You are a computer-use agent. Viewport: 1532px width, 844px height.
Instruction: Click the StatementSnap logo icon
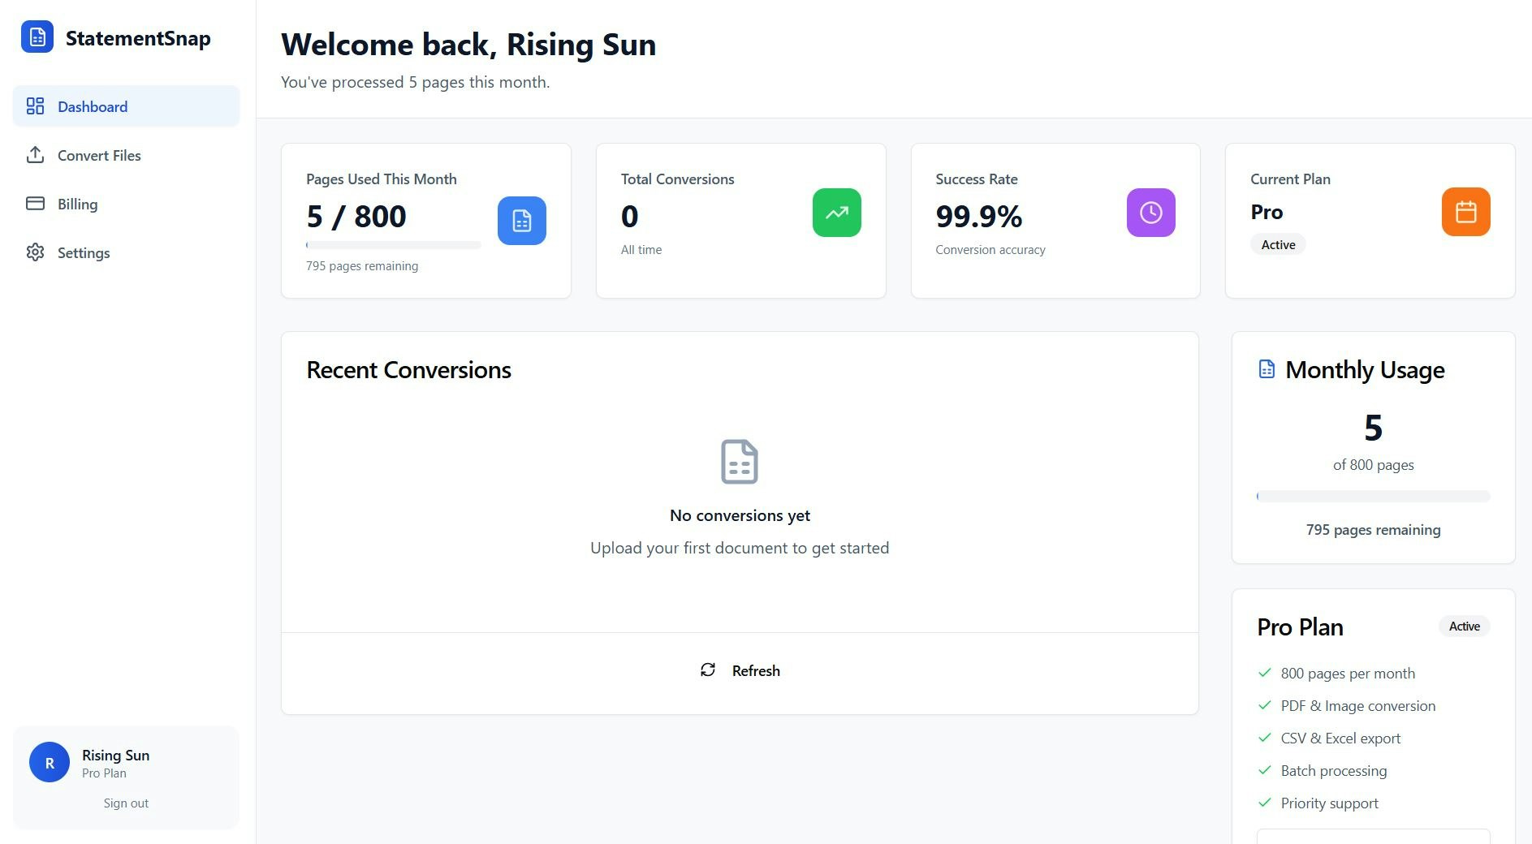[x=37, y=37]
